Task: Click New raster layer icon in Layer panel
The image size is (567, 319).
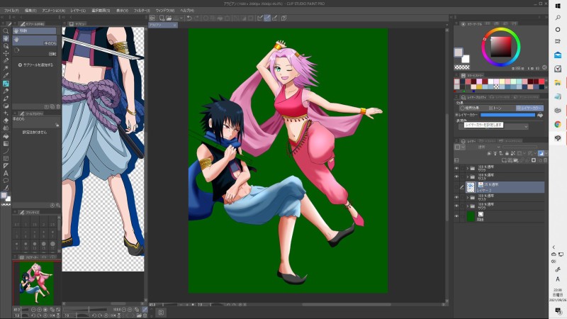Action: pyautogui.click(x=504, y=160)
